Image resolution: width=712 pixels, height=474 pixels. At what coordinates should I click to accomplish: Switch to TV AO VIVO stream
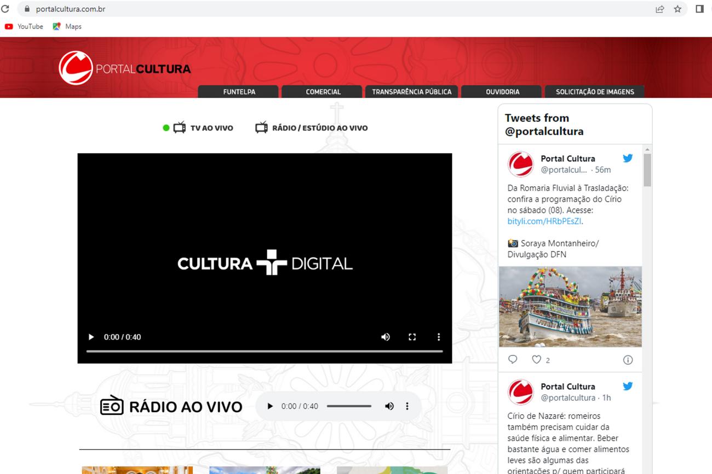pyautogui.click(x=211, y=128)
